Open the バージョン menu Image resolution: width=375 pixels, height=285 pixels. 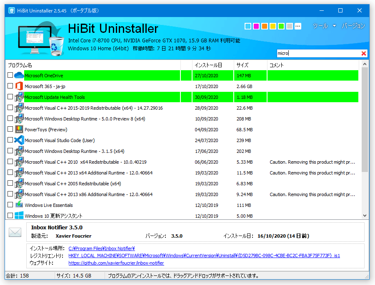(353, 26)
